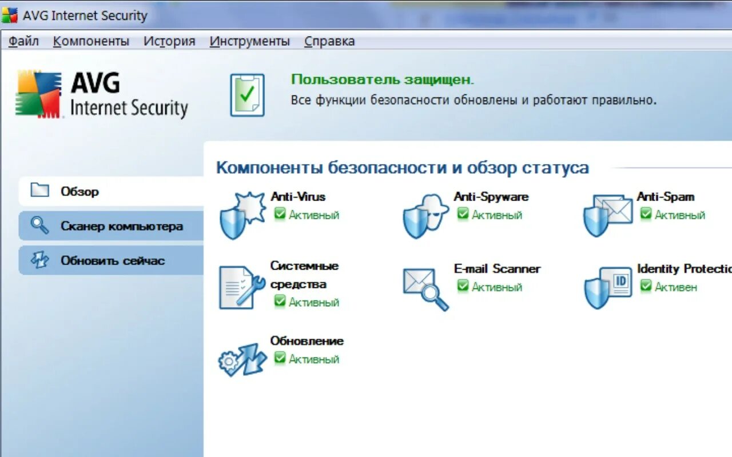The image size is (732, 457).
Task: Click the folder icon beside Обзор
Action: pyautogui.click(x=39, y=190)
